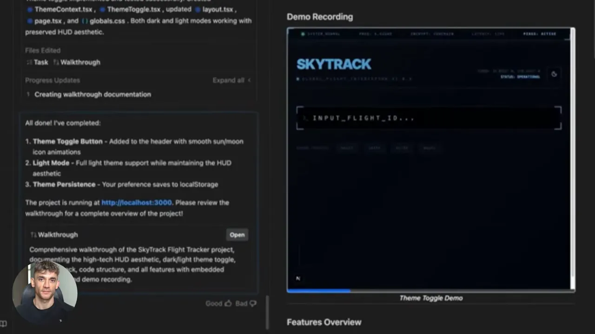595x334 pixels.
Task: Click the Demo Recording heading
Action: (x=320, y=17)
